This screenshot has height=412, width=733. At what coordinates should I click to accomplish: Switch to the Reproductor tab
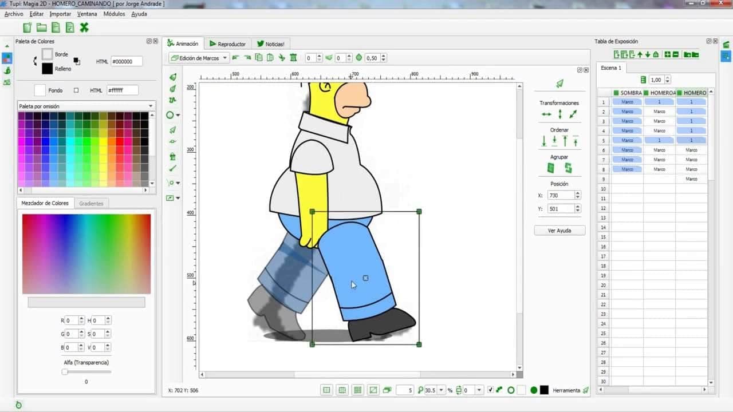[x=228, y=43]
